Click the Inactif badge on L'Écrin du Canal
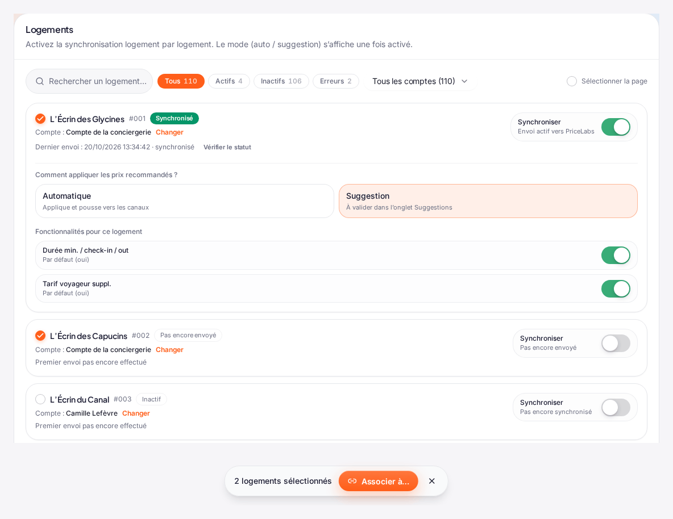673x519 pixels. (x=152, y=399)
